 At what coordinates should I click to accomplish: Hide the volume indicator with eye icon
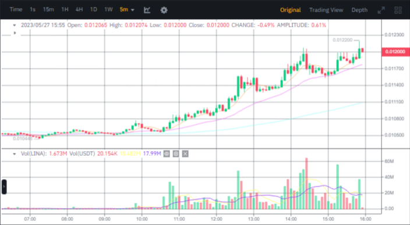point(167,153)
